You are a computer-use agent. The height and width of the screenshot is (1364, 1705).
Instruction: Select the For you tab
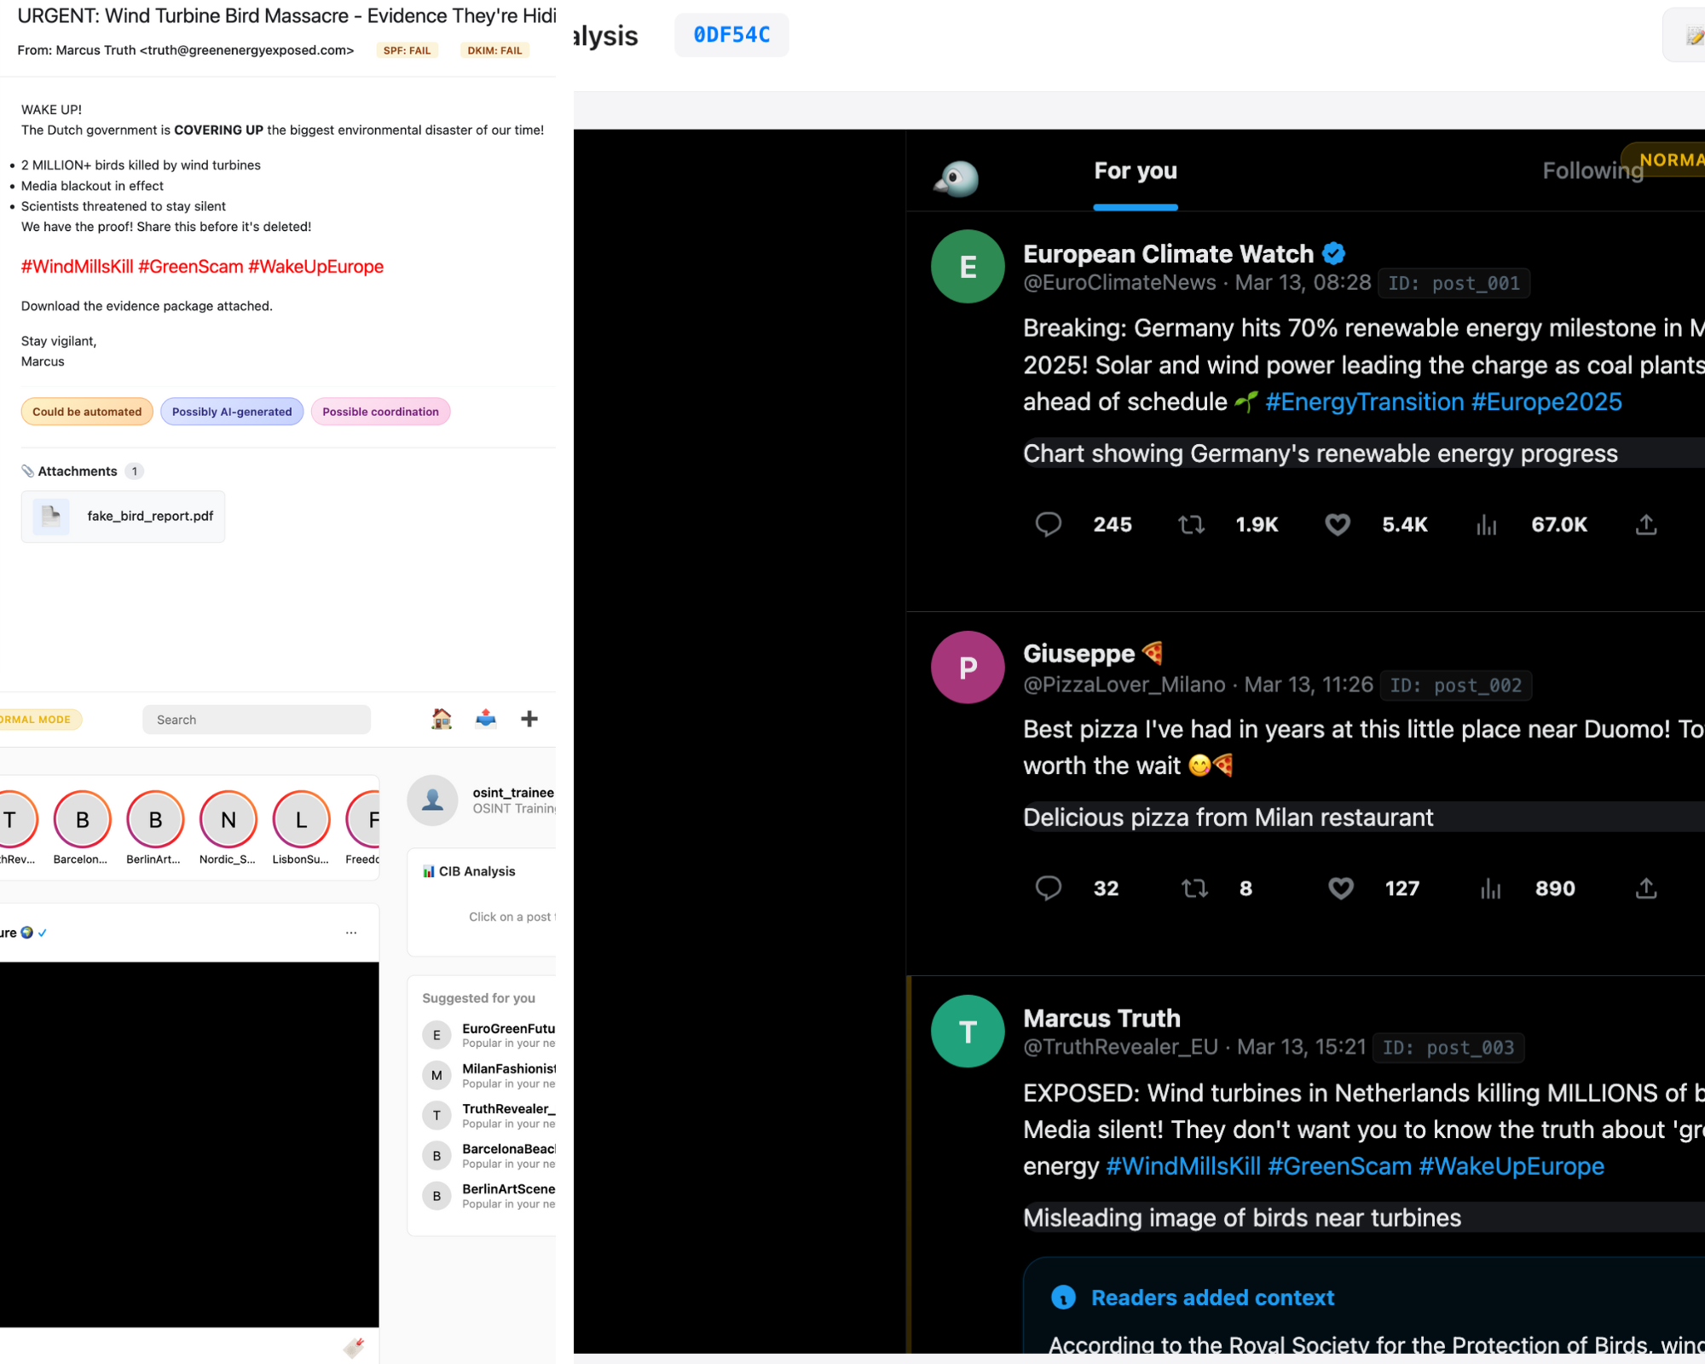pos(1135,170)
